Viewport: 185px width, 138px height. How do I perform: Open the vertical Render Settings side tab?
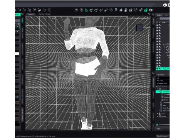tap(22, 115)
